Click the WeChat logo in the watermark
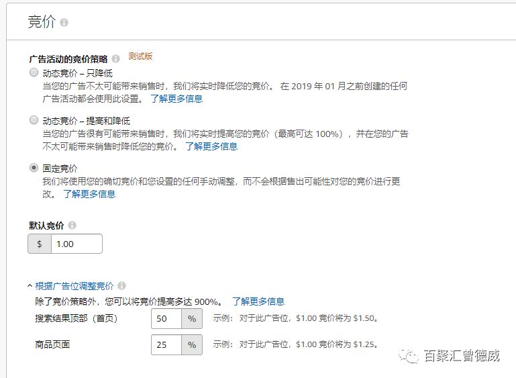516x378 pixels. pyautogui.click(x=409, y=357)
